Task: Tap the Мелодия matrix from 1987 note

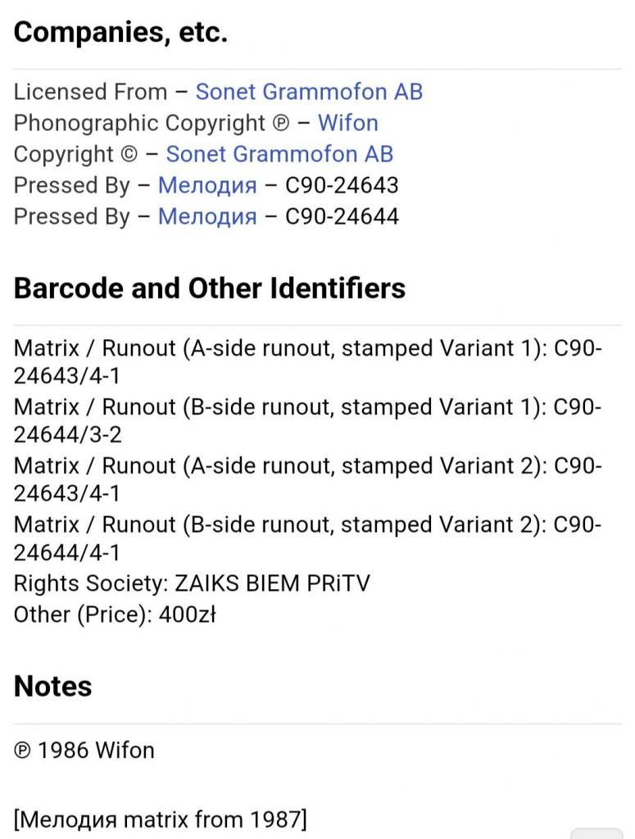Action: point(161,819)
